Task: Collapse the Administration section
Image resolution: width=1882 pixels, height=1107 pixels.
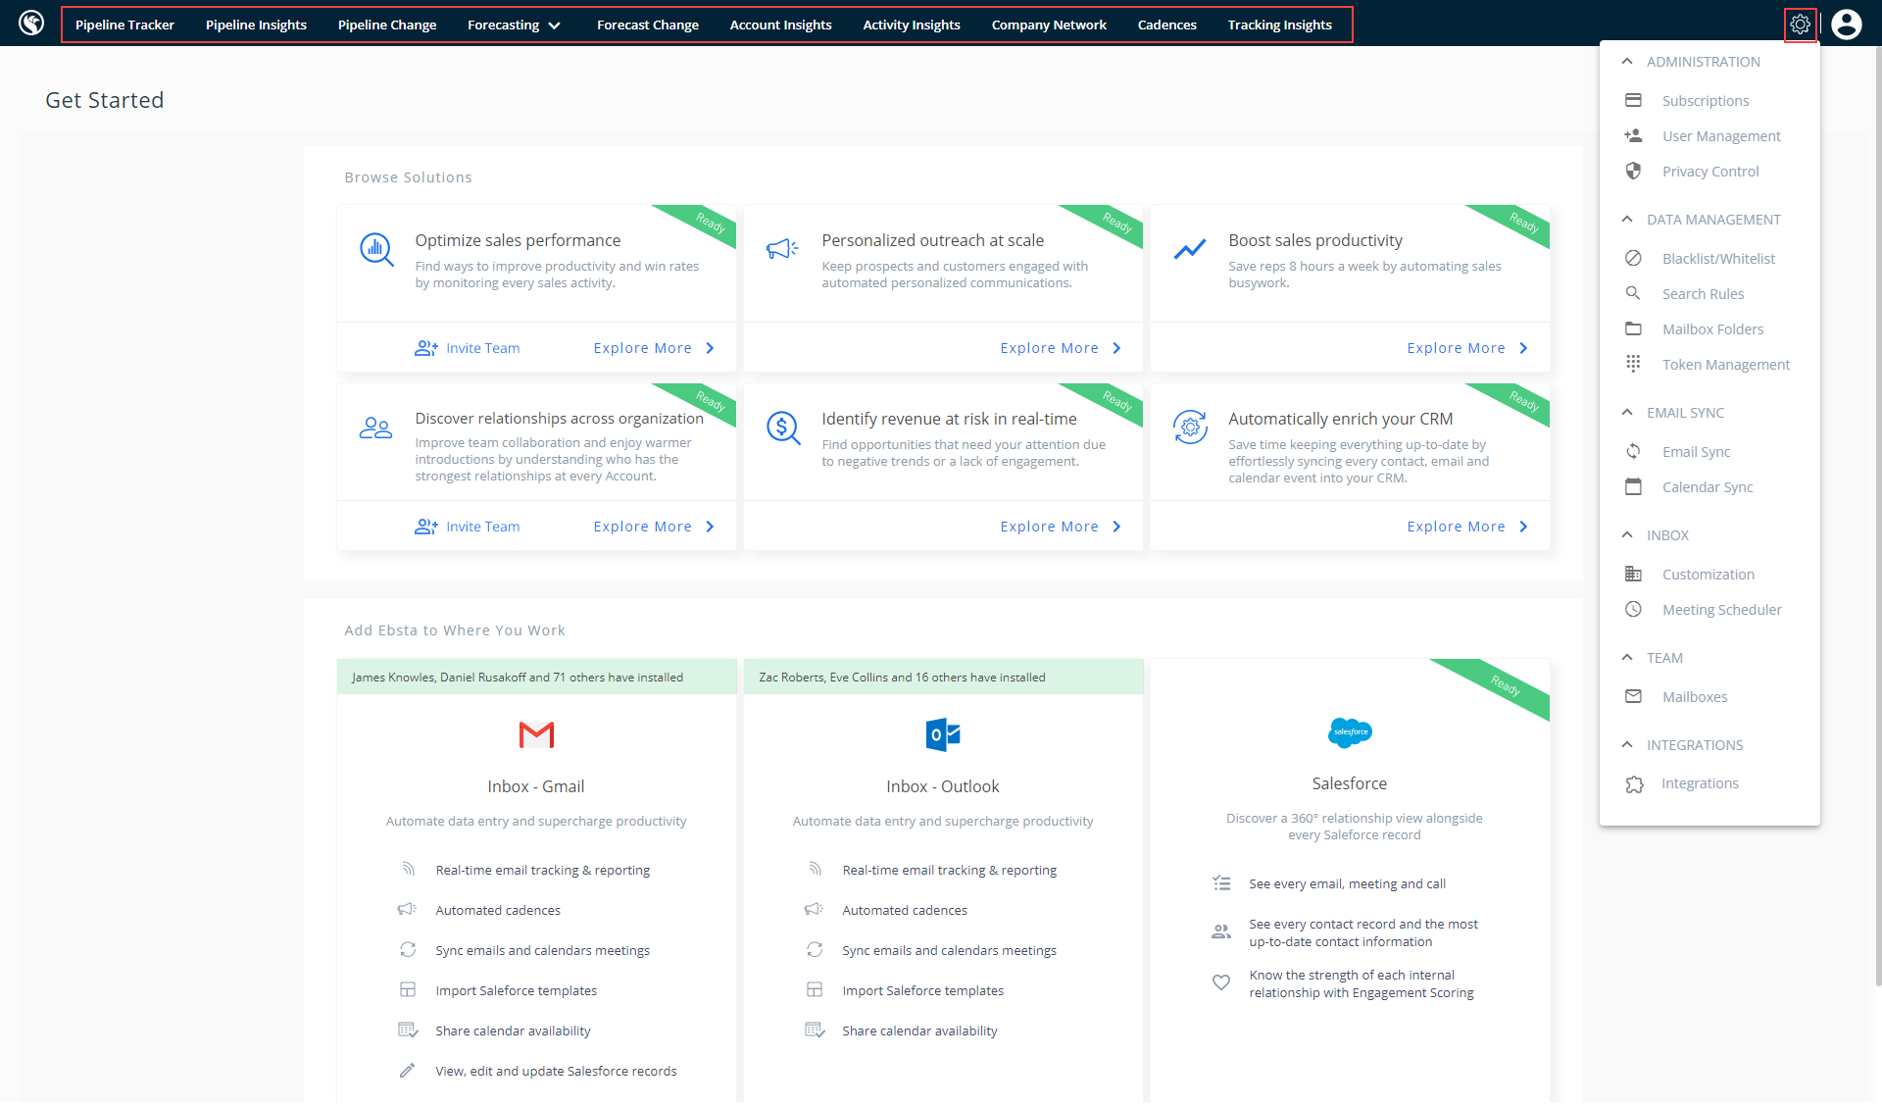Action: (1627, 61)
